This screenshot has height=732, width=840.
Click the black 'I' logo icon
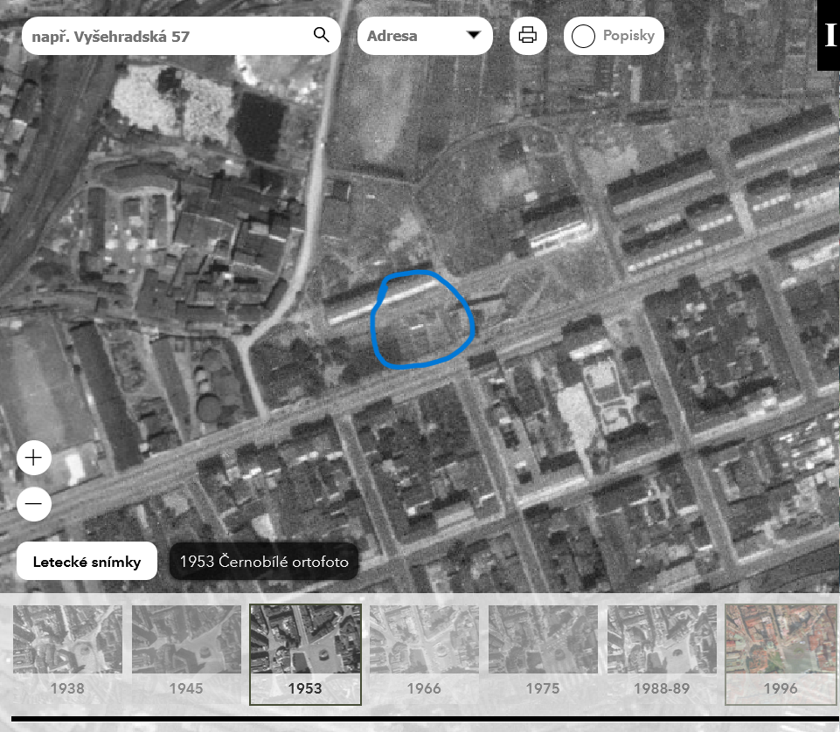click(x=829, y=35)
